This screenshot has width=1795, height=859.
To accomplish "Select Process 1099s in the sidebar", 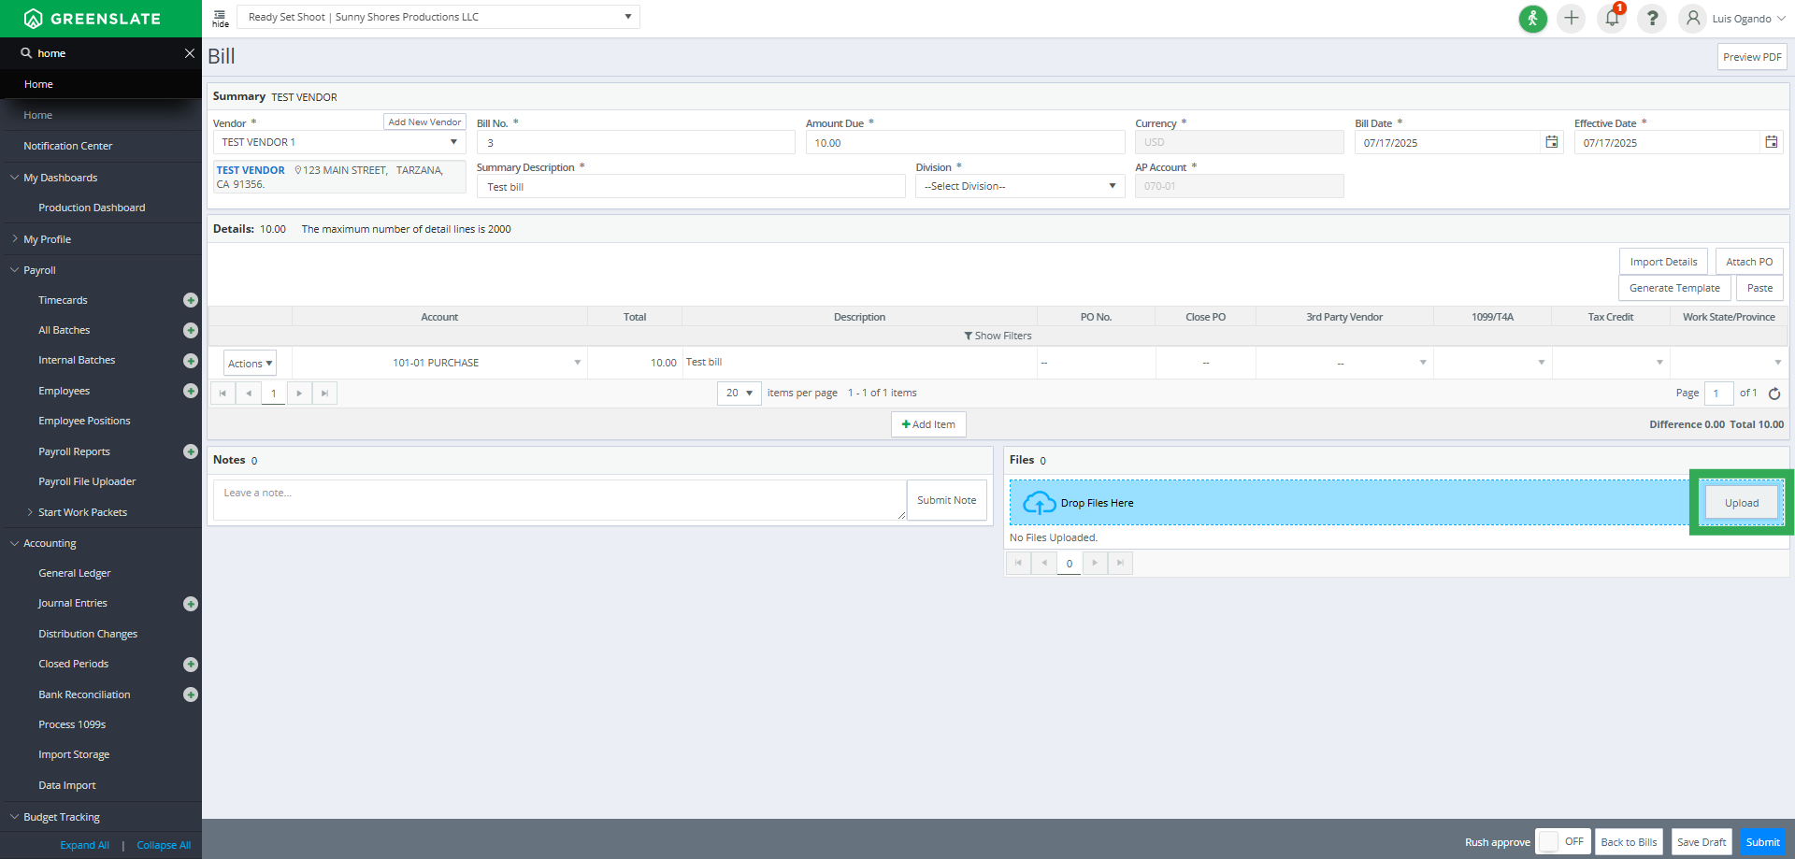I will pyautogui.click(x=72, y=724).
